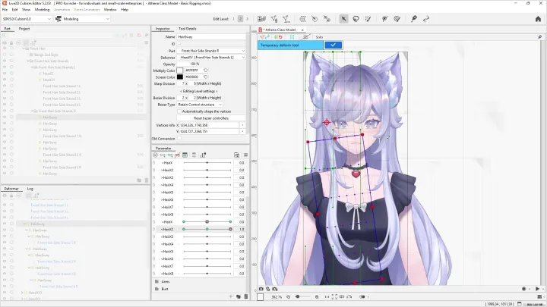Click the Create Warp Deformer icon

[x=302, y=19]
